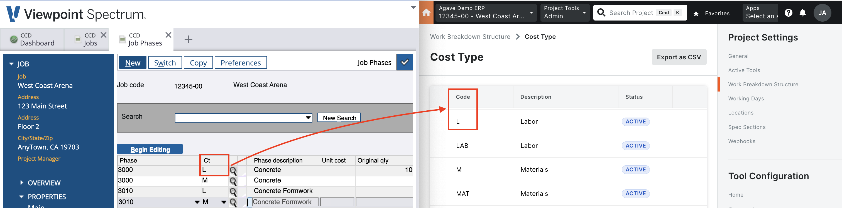The width and height of the screenshot is (842, 208).
Task: Click the CCD Jobs tab document icon
Action: click(78, 39)
